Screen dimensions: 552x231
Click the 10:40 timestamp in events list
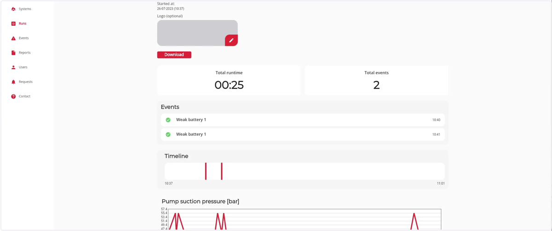436,120
